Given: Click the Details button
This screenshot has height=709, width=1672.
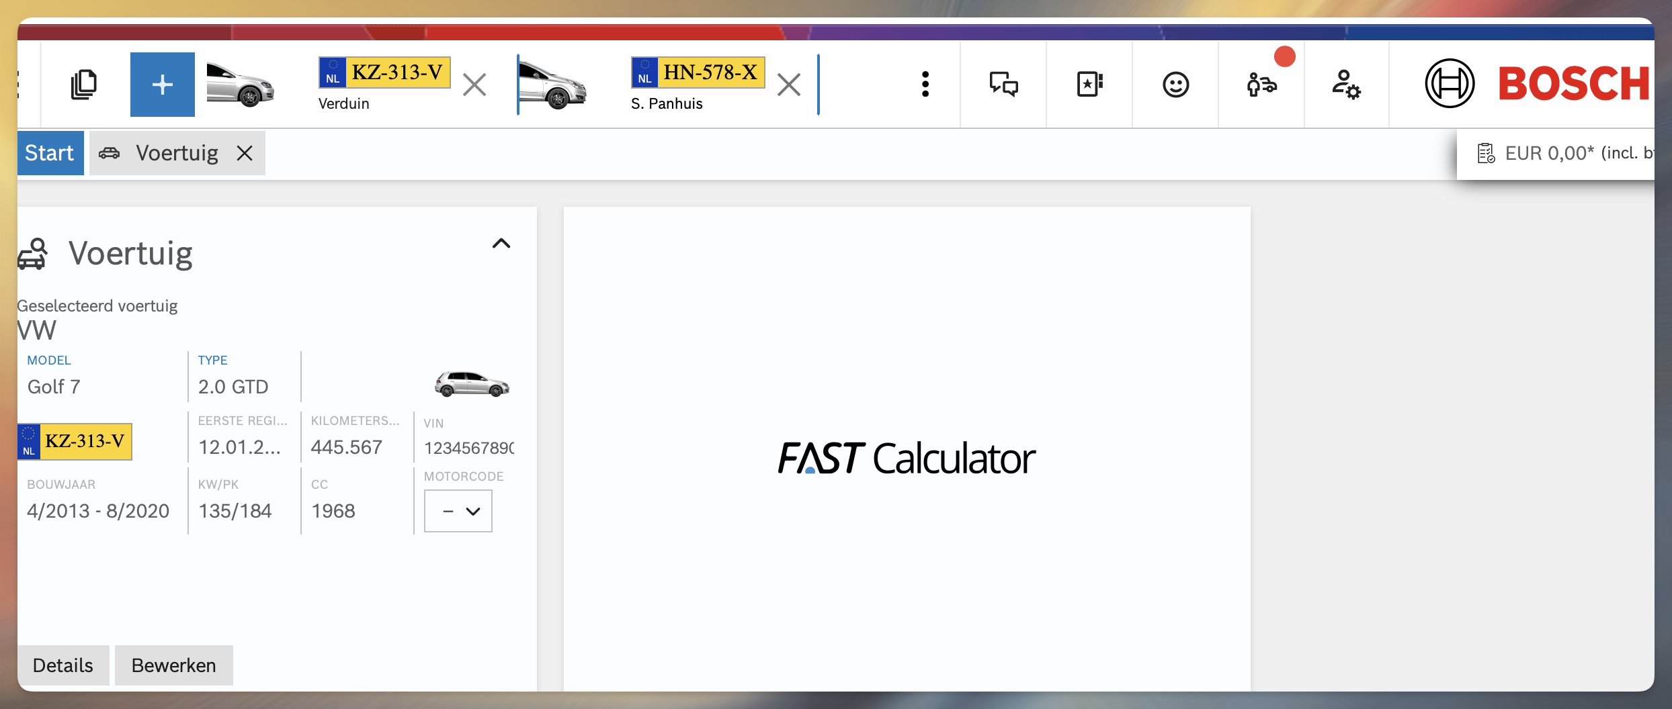Looking at the screenshot, I should click(63, 665).
